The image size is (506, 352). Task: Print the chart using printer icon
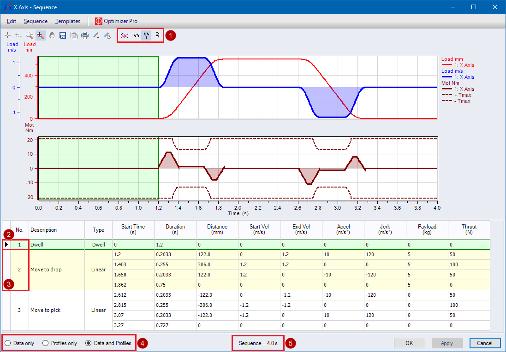pyautogui.click(x=85, y=35)
